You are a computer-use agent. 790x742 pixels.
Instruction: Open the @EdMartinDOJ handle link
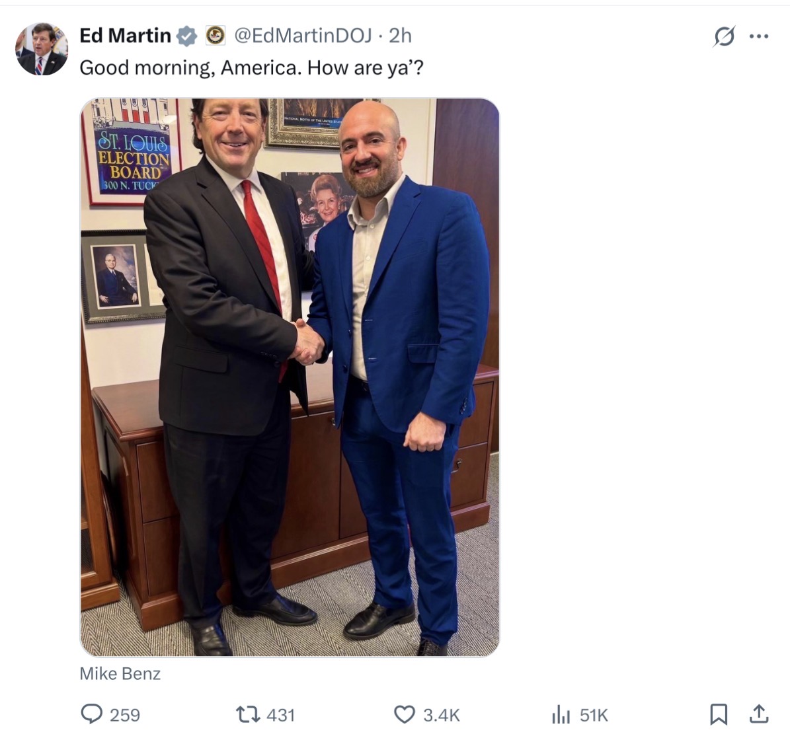(x=303, y=36)
